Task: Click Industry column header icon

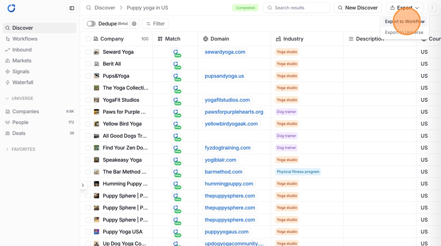Action: [278, 39]
